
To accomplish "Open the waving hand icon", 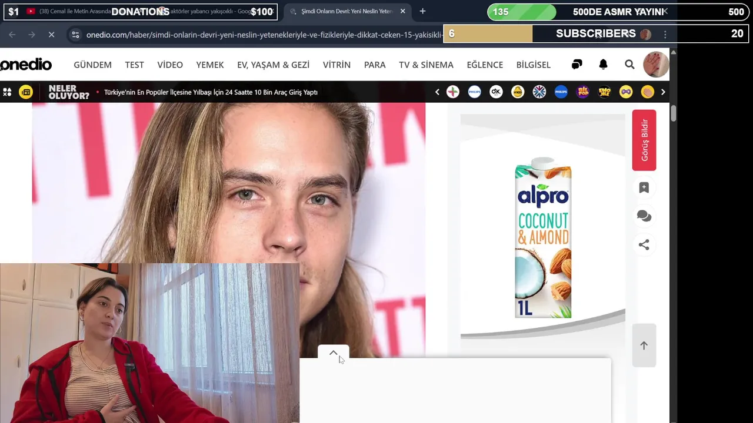I will click(x=647, y=92).
